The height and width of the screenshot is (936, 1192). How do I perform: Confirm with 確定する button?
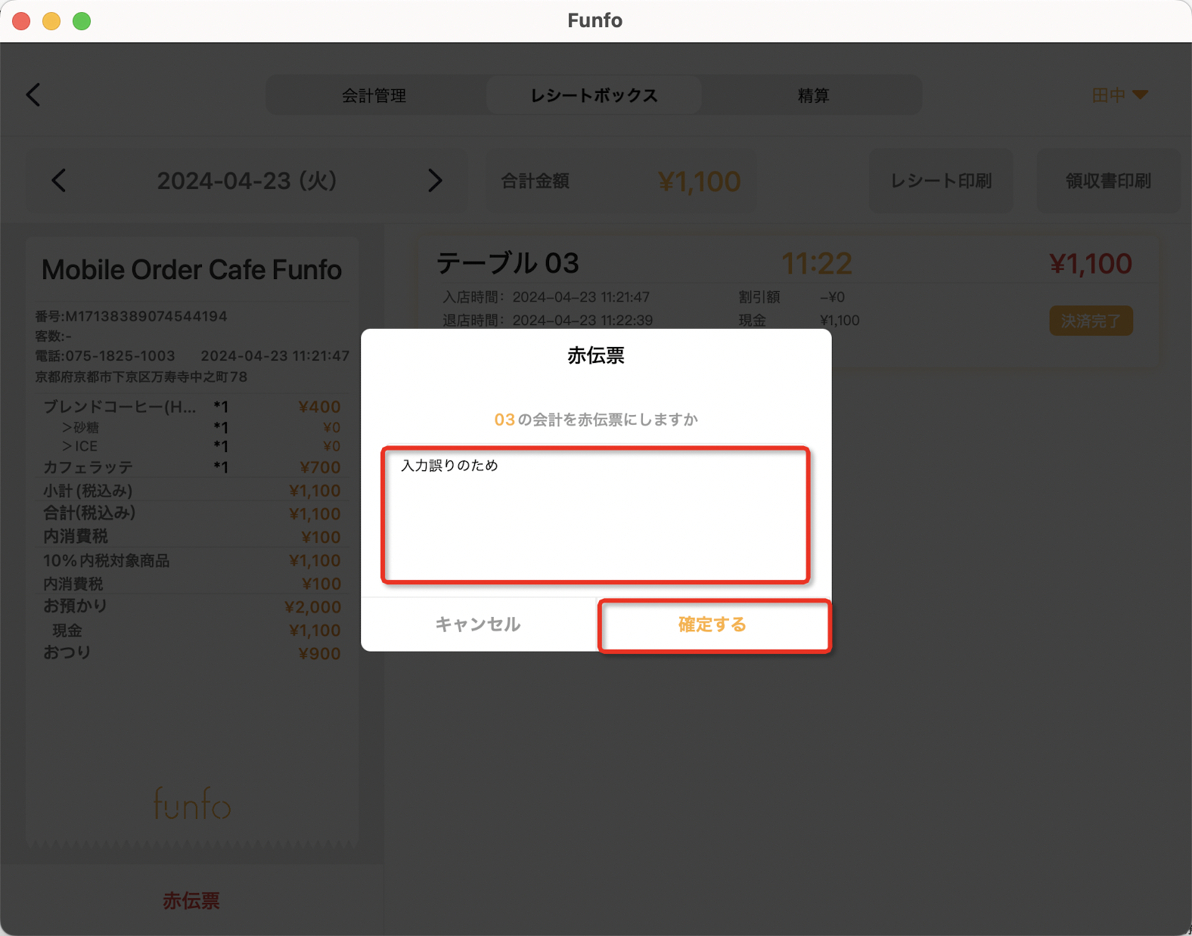(712, 625)
